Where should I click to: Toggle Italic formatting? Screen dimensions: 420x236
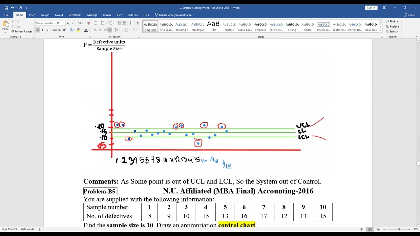click(x=42, y=30)
